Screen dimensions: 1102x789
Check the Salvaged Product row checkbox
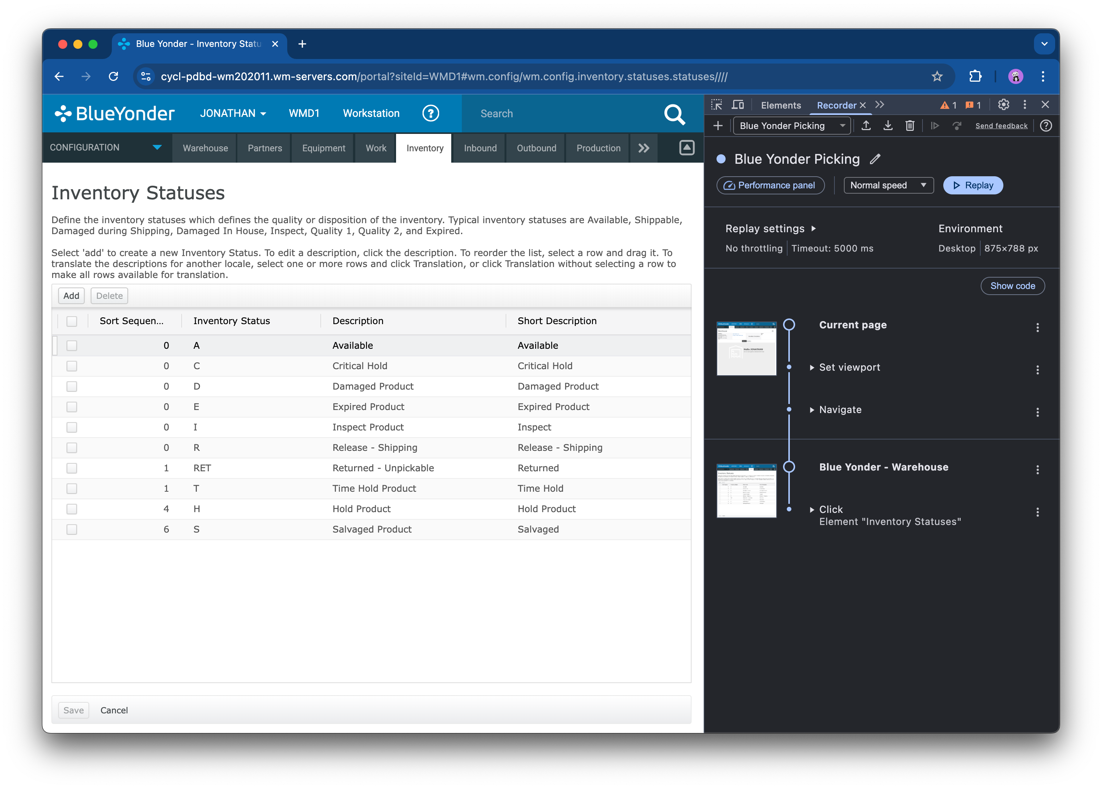click(72, 529)
